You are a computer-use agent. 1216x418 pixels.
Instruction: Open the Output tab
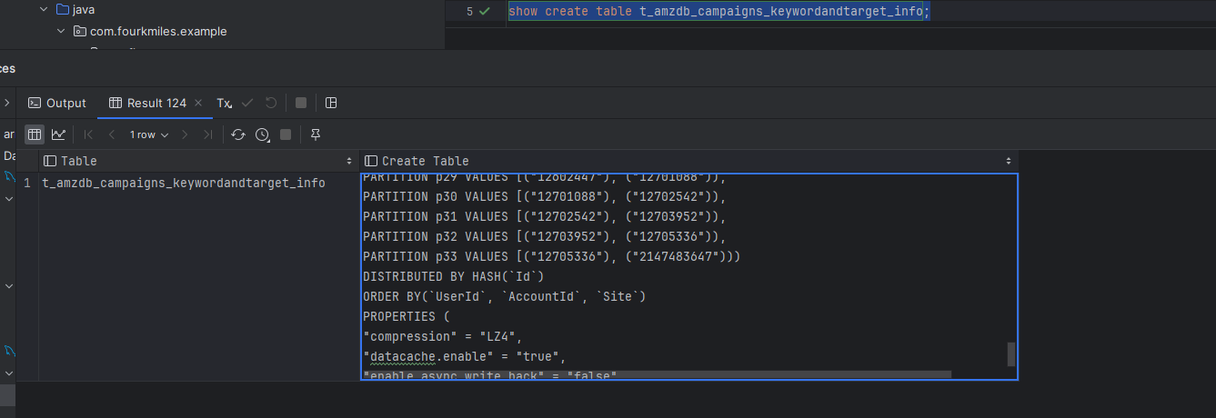point(57,103)
